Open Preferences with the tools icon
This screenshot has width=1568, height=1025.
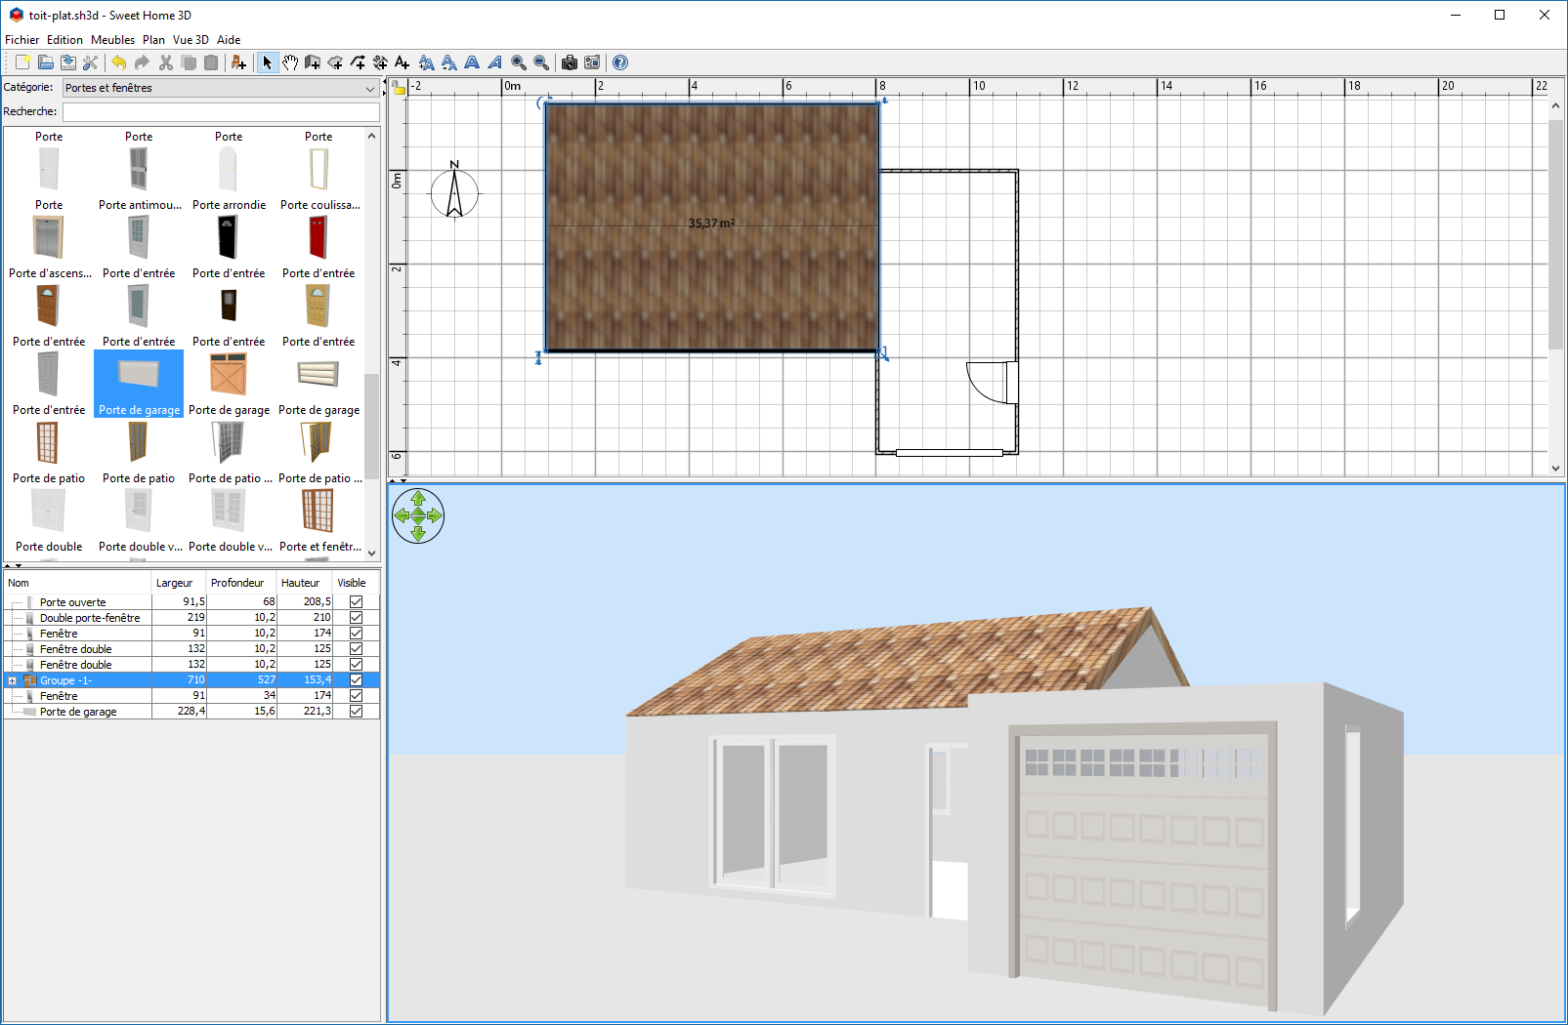click(90, 62)
